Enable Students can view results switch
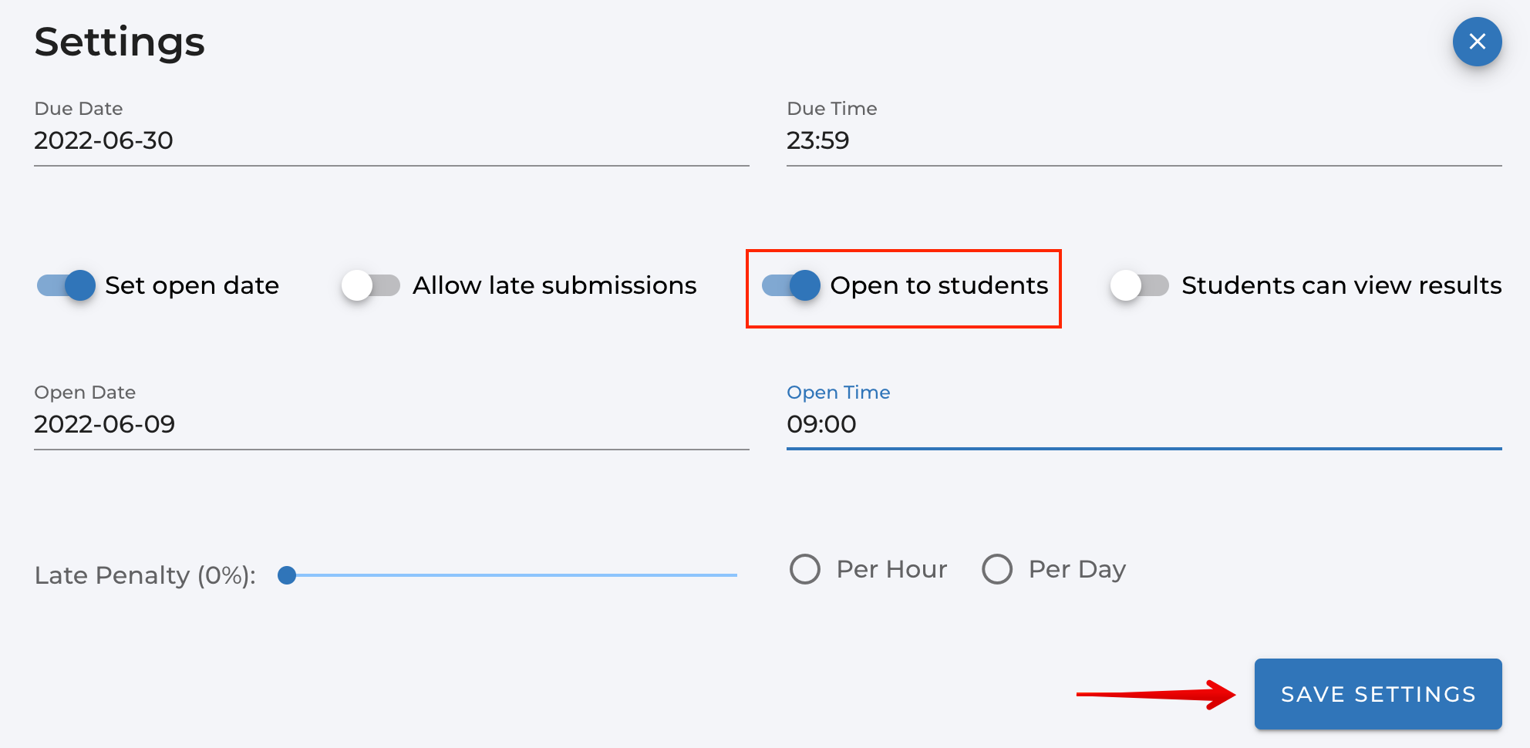The width and height of the screenshot is (1530, 748). pyautogui.click(x=1139, y=285)
